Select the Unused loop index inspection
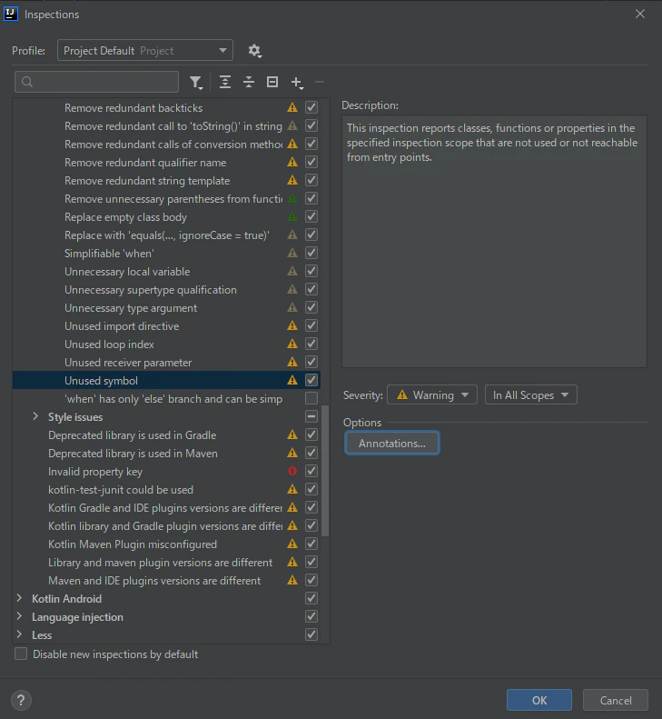The width and height of the screenshot is (662, 719). click(166, 344)
